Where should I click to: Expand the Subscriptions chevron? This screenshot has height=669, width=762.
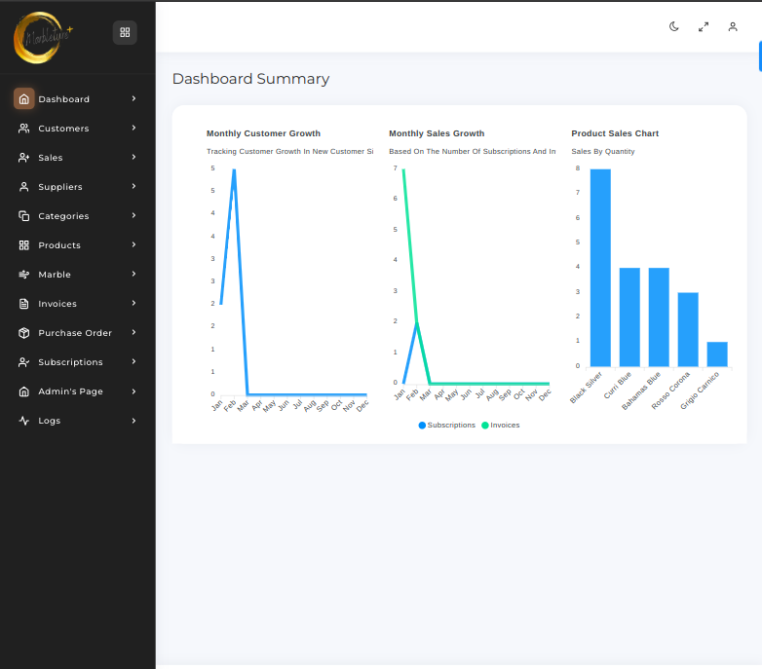point(133,361)
